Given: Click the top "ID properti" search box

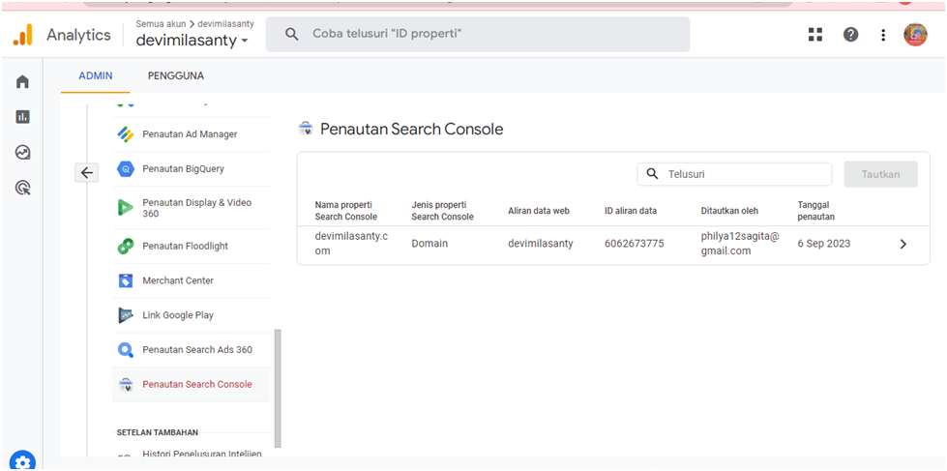Looking at the screenshot, I should point(478,35).
